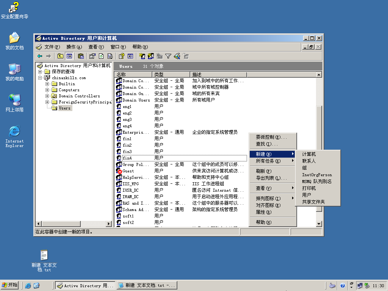Open the 窗口 menu
The image size is (388, 291).
point(118,47)
